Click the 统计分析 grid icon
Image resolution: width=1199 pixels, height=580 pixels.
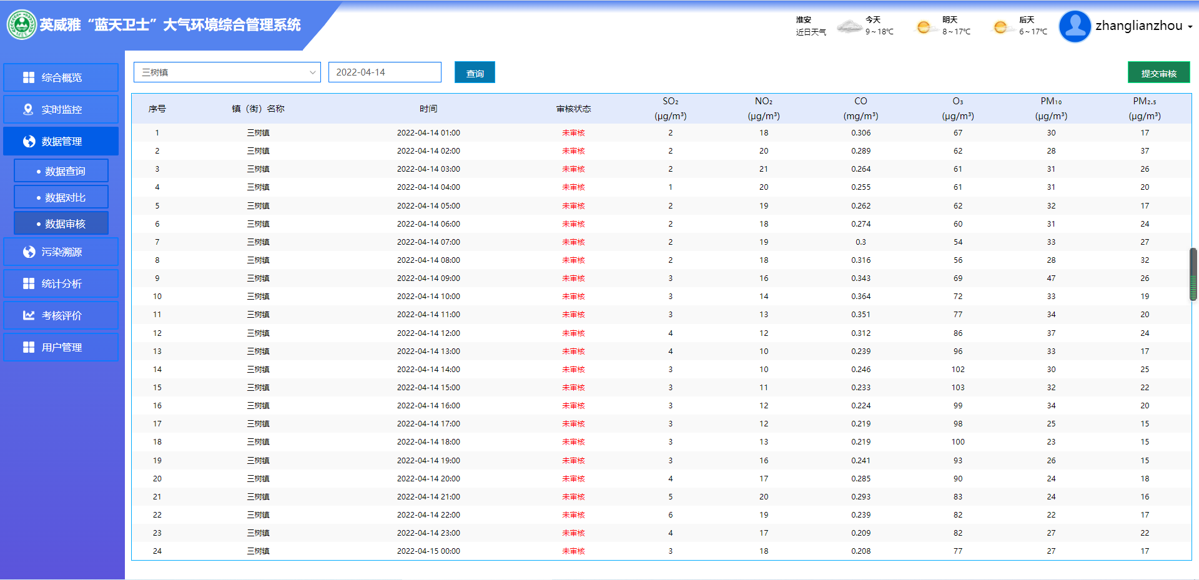coord(29,283)
